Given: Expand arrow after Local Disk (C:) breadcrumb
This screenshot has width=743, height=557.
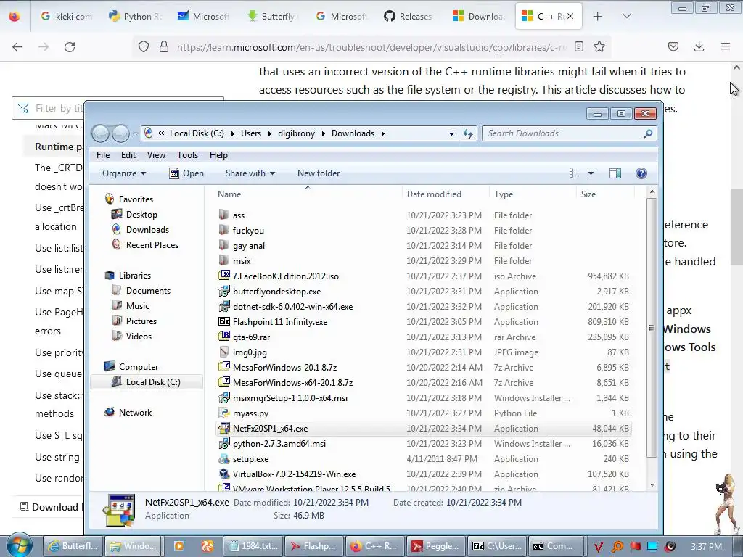Looking at the screenshot, I should click(233, 133).
